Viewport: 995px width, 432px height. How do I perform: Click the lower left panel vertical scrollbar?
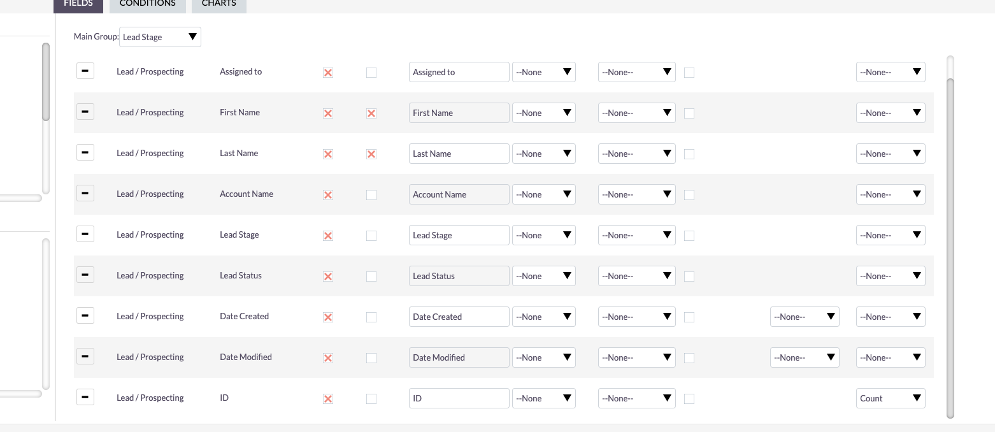(x=46, y=313)
